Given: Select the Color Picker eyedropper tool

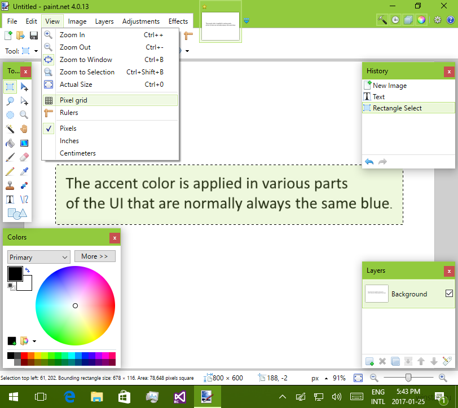Looking at the screenshot, I should tap(24, 171).
